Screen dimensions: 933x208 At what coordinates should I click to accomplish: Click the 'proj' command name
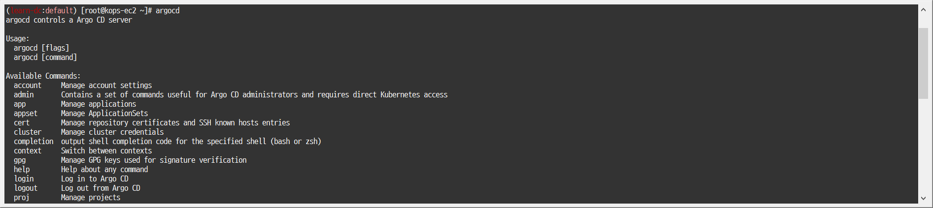tap(22, 198)
